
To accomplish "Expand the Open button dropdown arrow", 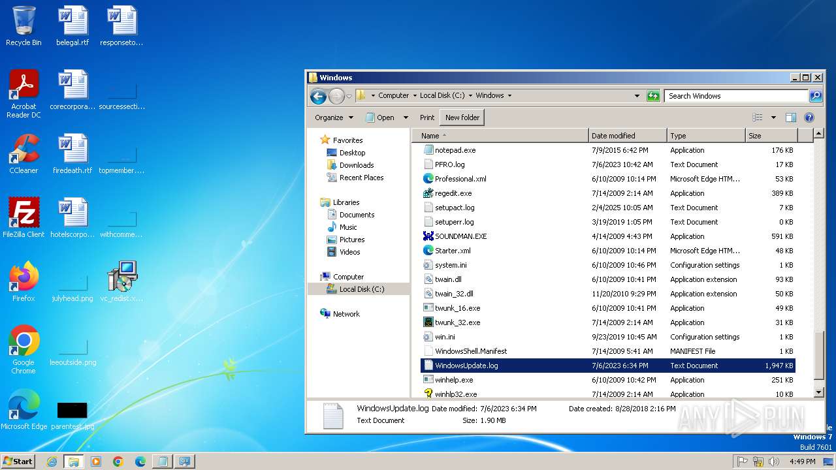I will click(x=406, y=117).
